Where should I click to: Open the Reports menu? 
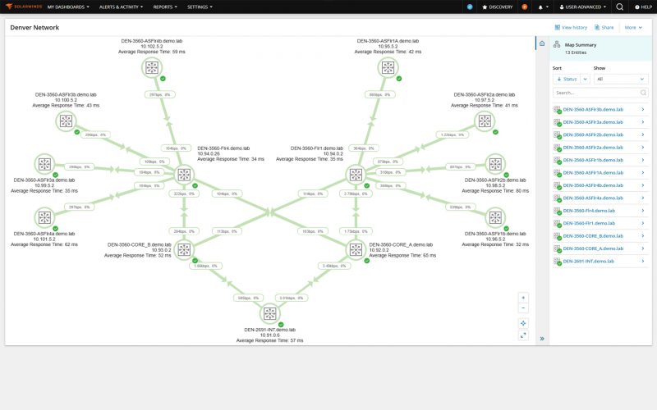pos(165,7)
